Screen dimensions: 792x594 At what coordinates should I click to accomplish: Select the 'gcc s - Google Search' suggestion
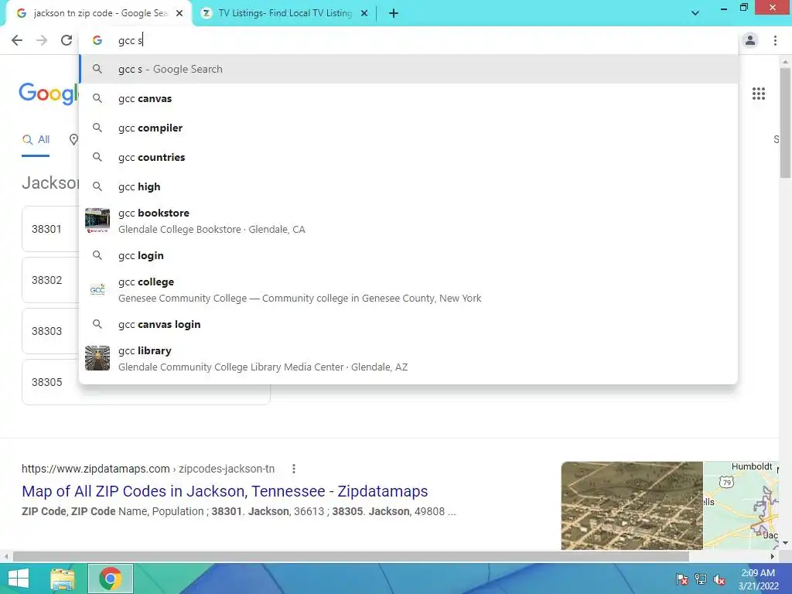408,69
